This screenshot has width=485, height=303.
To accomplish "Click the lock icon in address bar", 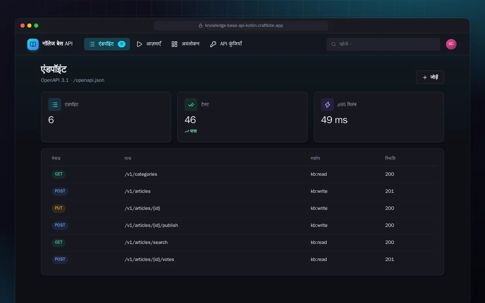I will tap(200, 26).
